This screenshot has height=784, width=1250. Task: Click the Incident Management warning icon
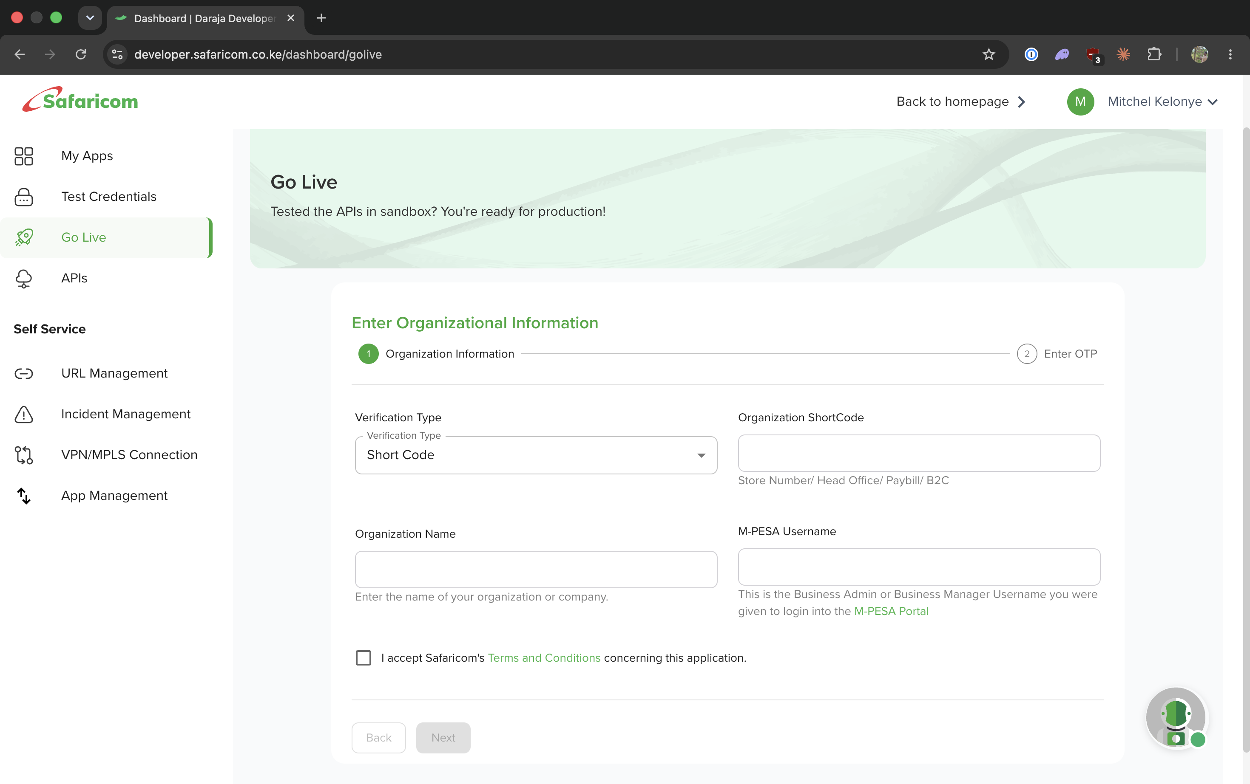click(x=24, y=414)
